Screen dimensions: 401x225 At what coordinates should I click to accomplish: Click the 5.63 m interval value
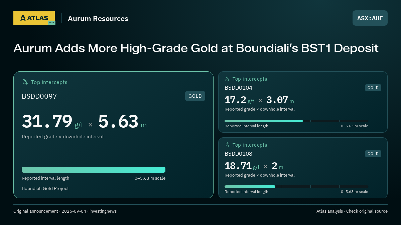pyautogui.click(x=122, y=121)
